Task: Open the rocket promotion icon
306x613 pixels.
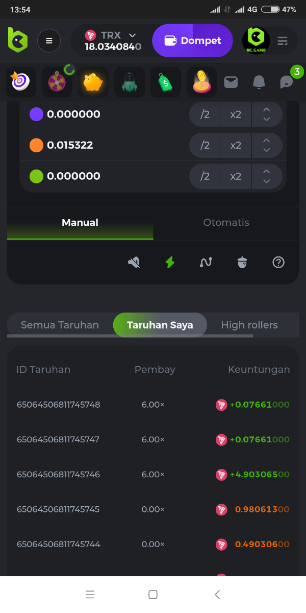Action: 130,82
